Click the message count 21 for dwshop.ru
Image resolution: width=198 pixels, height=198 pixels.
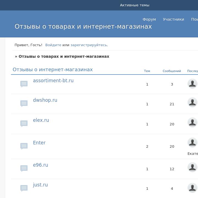coord(172,104)
